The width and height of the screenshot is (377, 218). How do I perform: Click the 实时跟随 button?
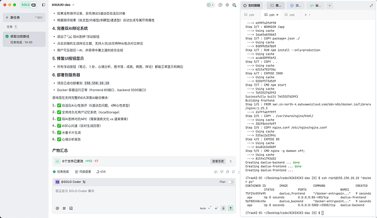[x=252, y=5]
